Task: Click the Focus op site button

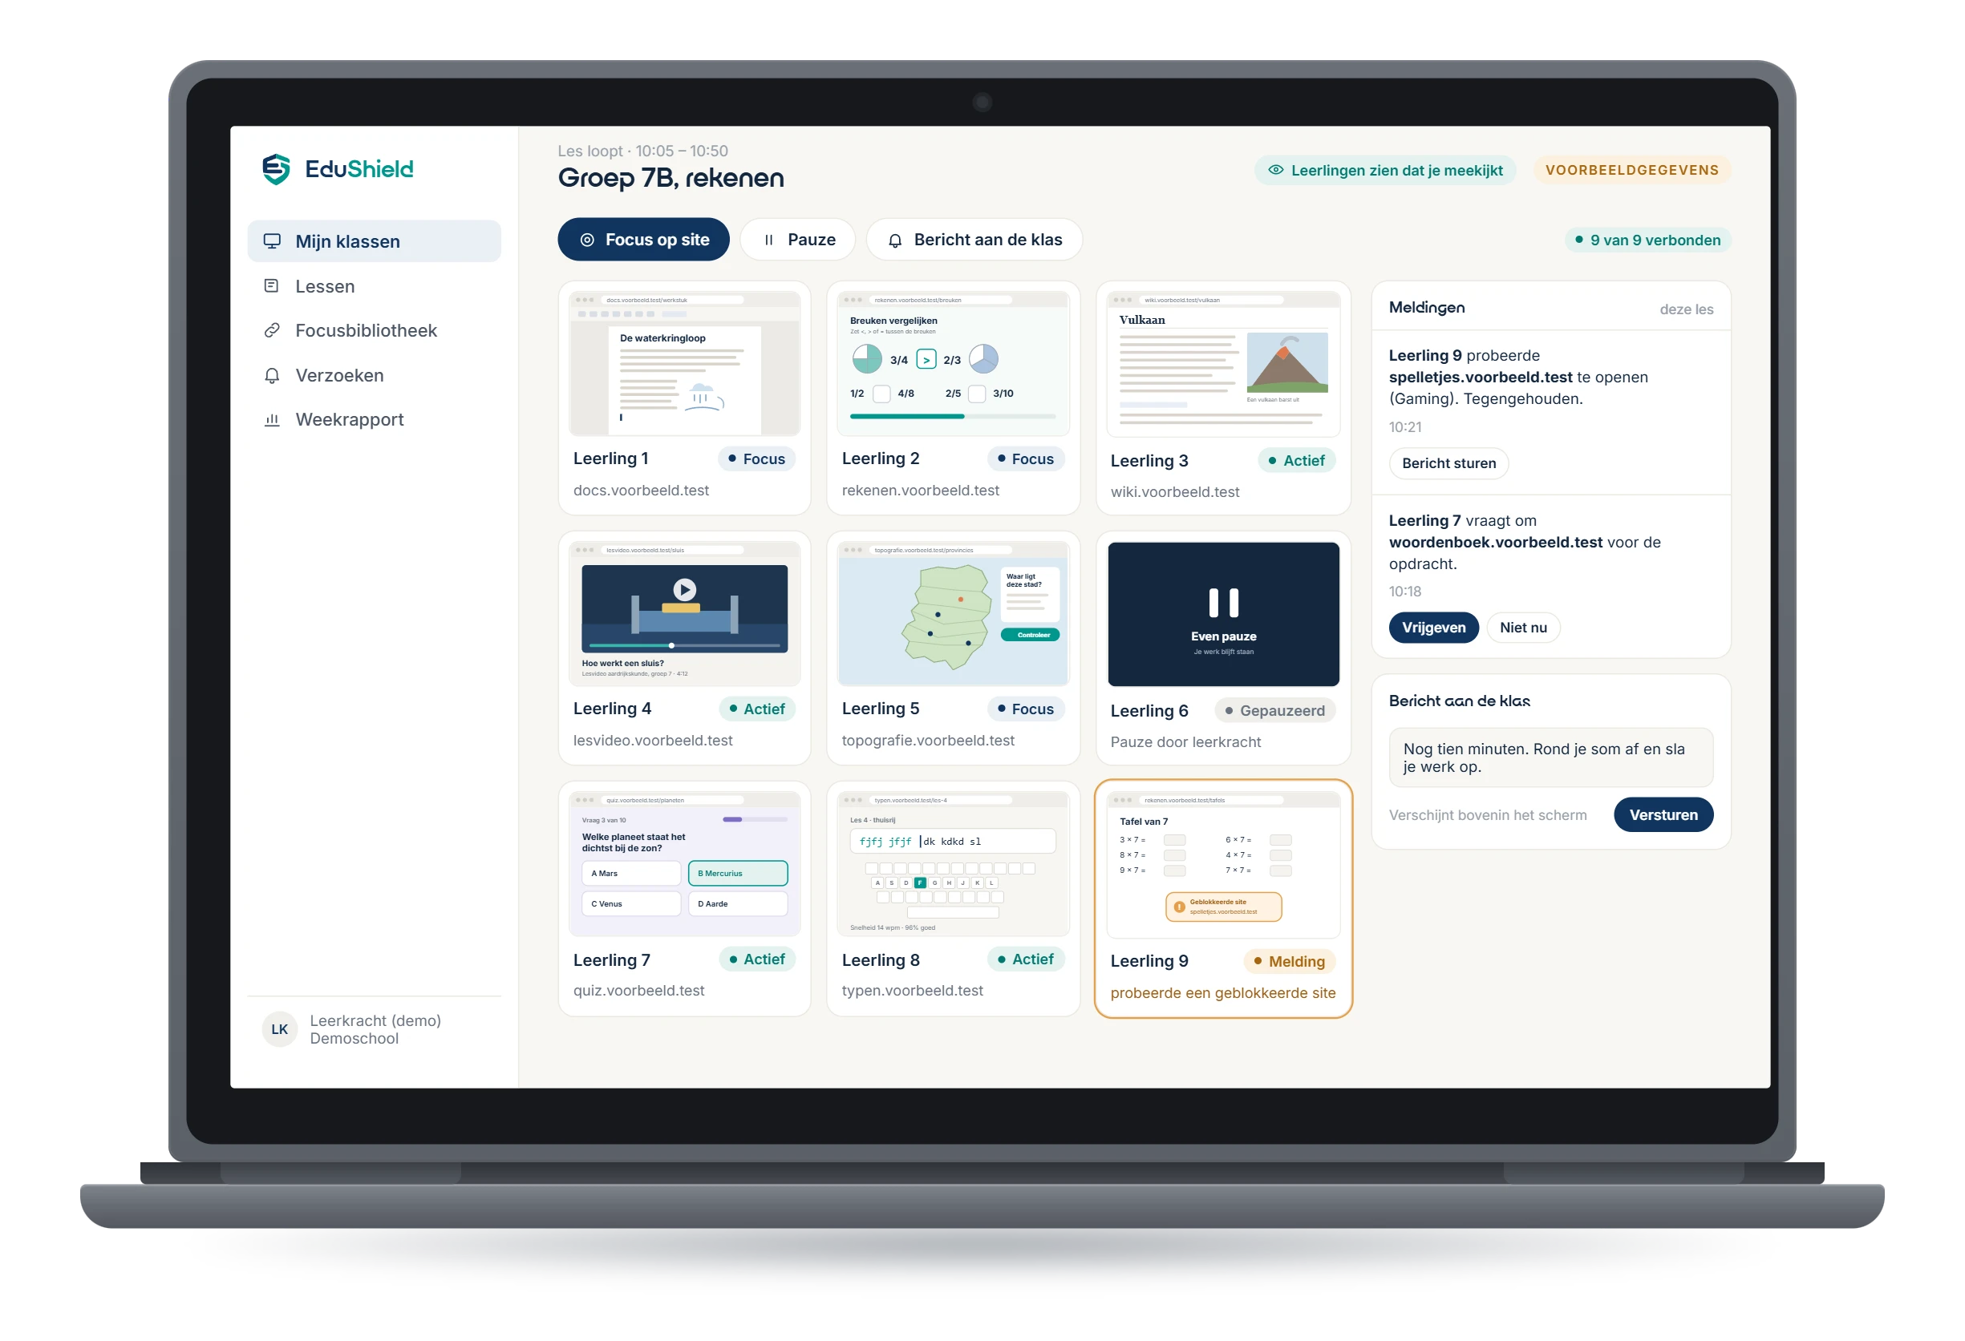Action: click(643, 240)
